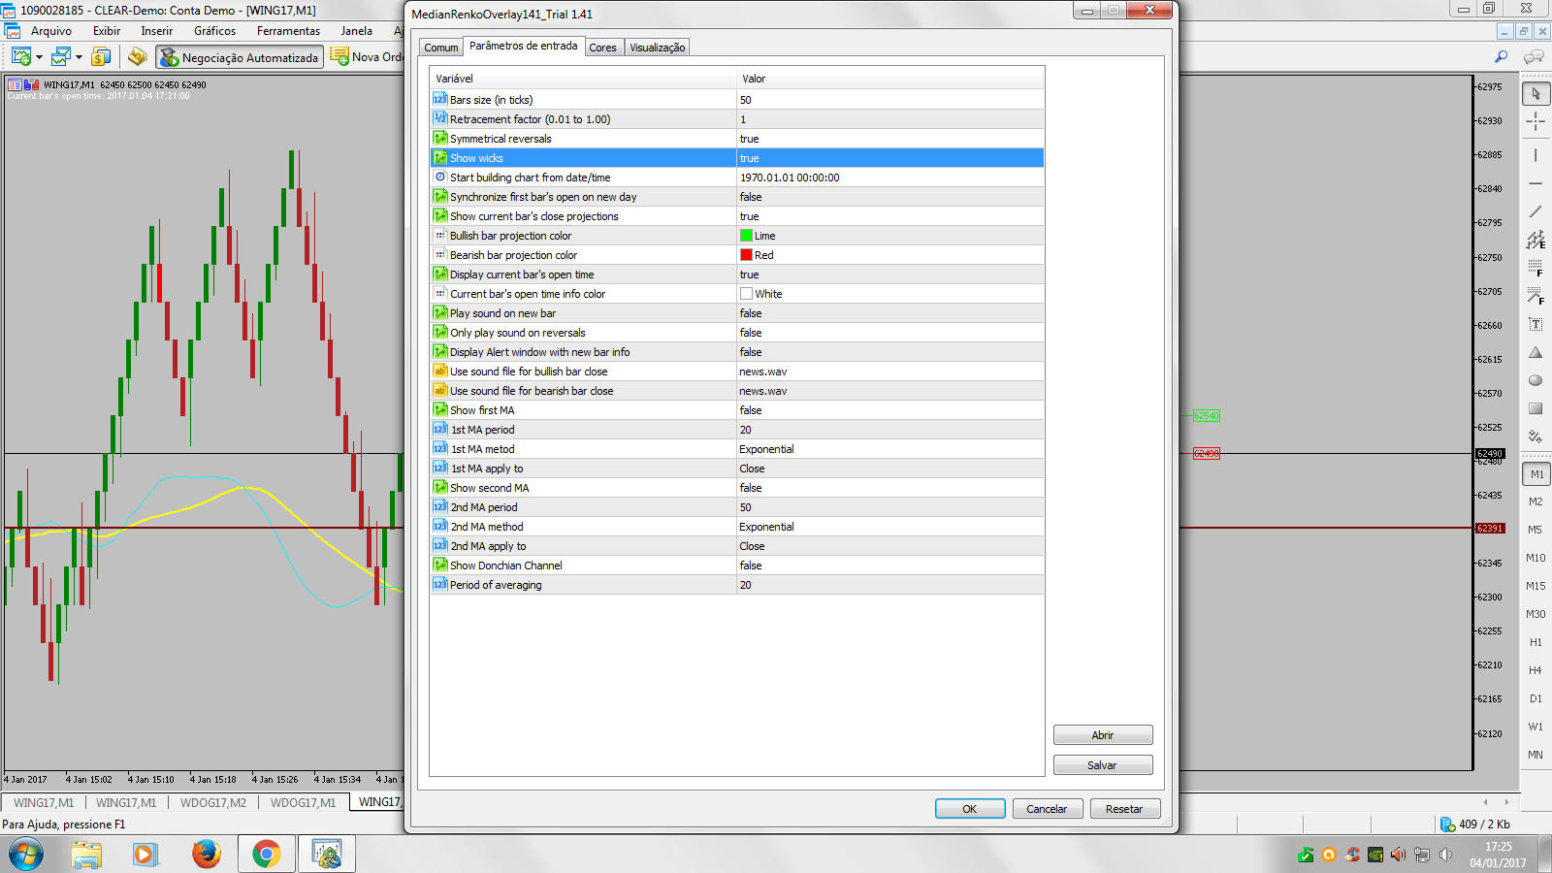Click the Lime bullish projection color swatch
1552x873 pixels.
746,236
